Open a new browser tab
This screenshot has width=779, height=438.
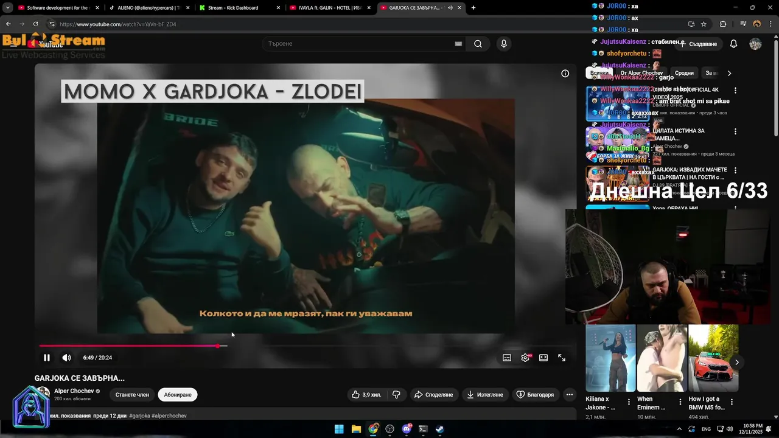(x=473, y=8)
